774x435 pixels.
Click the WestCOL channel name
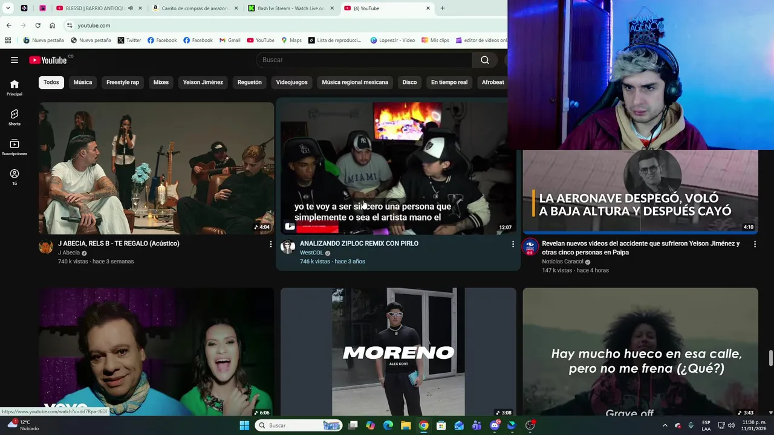(311, 253)
